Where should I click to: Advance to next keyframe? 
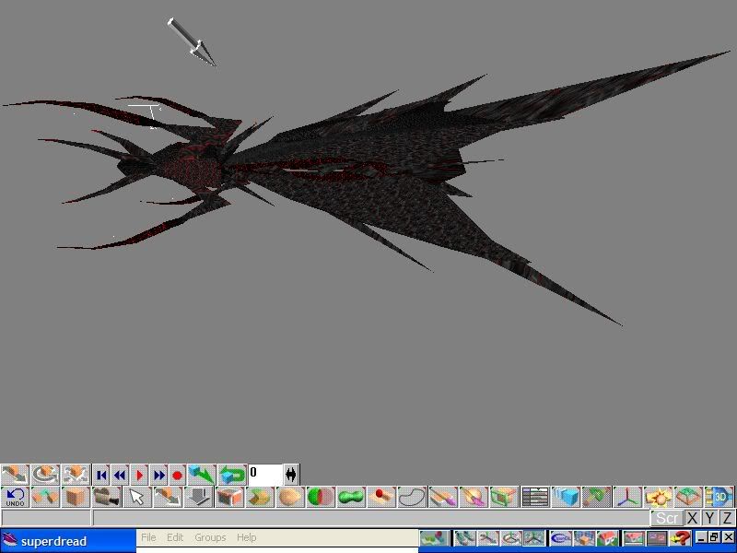coord(158,475)
